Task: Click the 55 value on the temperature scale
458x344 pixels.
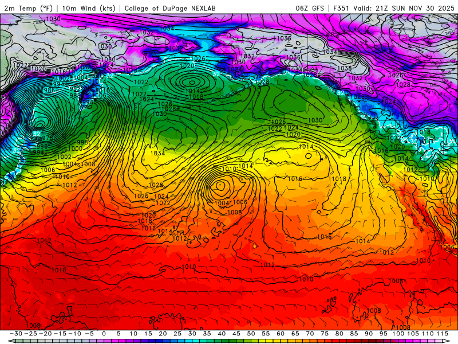Action: 266,334
